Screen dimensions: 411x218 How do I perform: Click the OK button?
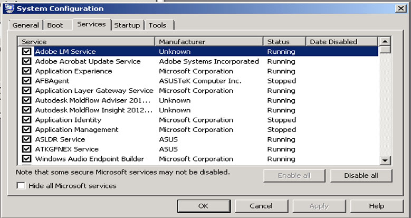pos(204,206)
